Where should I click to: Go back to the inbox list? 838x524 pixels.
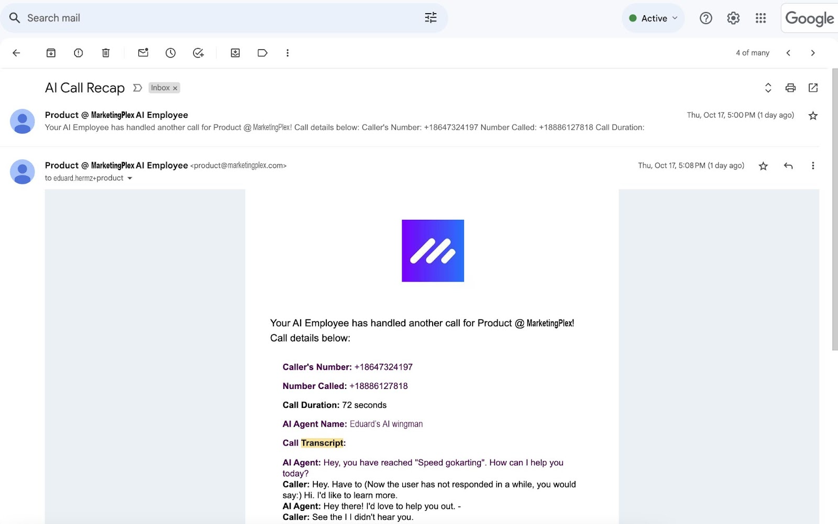(x=16, y=53)
